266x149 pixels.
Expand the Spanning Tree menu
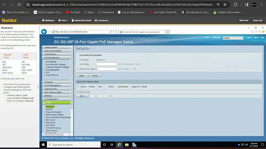click(x=56, y=89)
